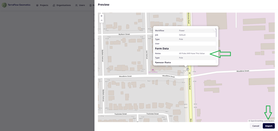Screen dimensions: 278x131
Task: Close the pole details popup
Action: (x=215, y=29)
